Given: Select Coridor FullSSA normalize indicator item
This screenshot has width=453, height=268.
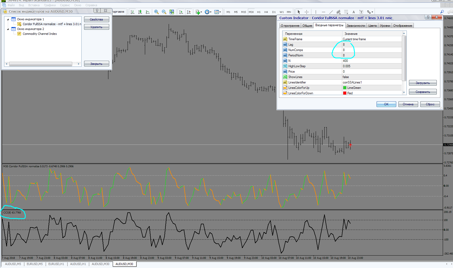Looking at the screenshot, I should (52, 24).
